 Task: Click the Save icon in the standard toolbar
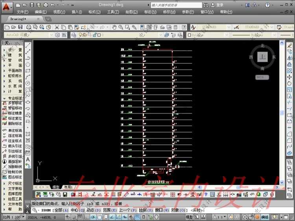pyautogui.click(x=20, y=27)
